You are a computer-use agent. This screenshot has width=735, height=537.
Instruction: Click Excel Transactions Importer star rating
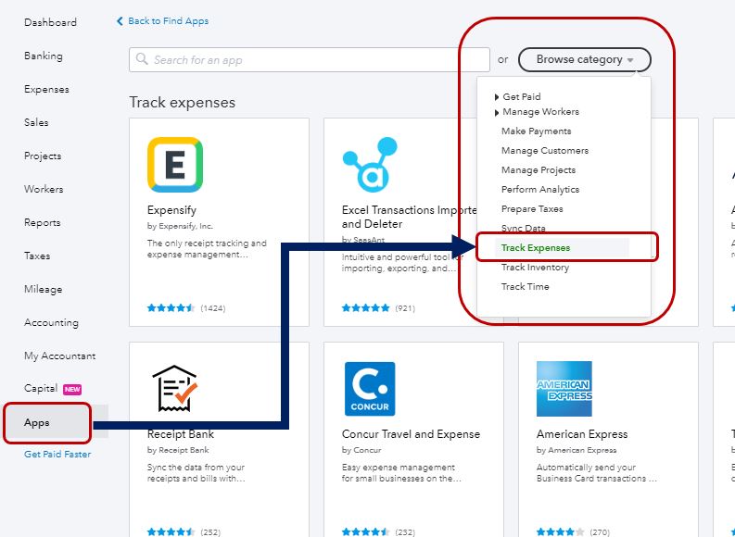pyautogui.click(x=365, y=308)
